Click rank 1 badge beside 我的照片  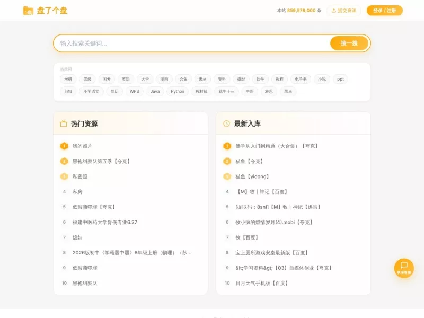pos(64,146)
